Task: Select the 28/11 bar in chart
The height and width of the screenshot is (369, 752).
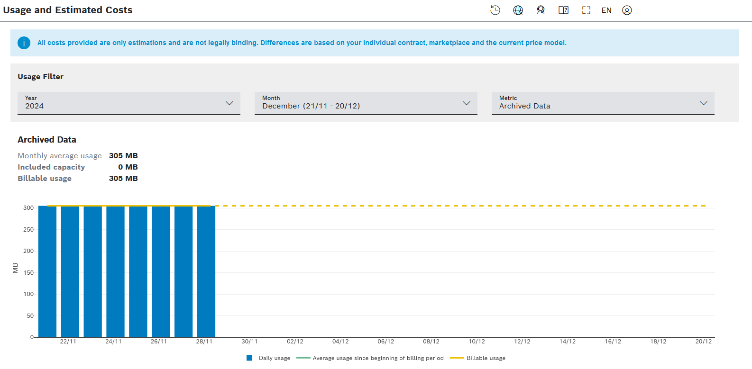Action: [206, 272]
